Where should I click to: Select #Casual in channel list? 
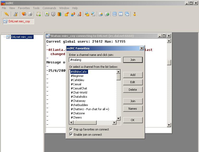pyautogui.click(x=76, y=84)
